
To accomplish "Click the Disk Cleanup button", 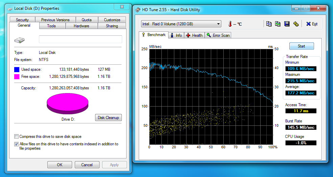I will coord(108,118).
